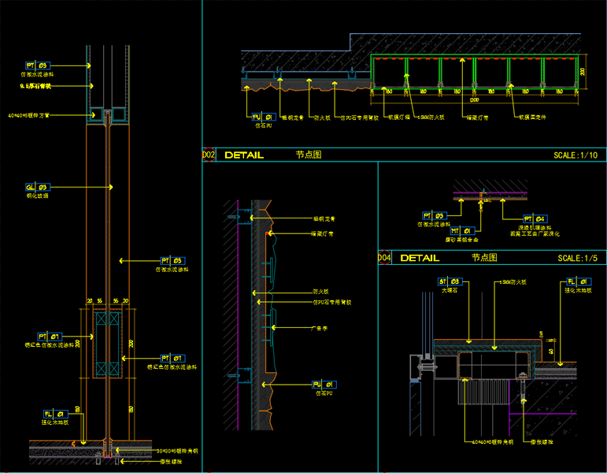Click the SCALE:1/10 text

point(576,155)
